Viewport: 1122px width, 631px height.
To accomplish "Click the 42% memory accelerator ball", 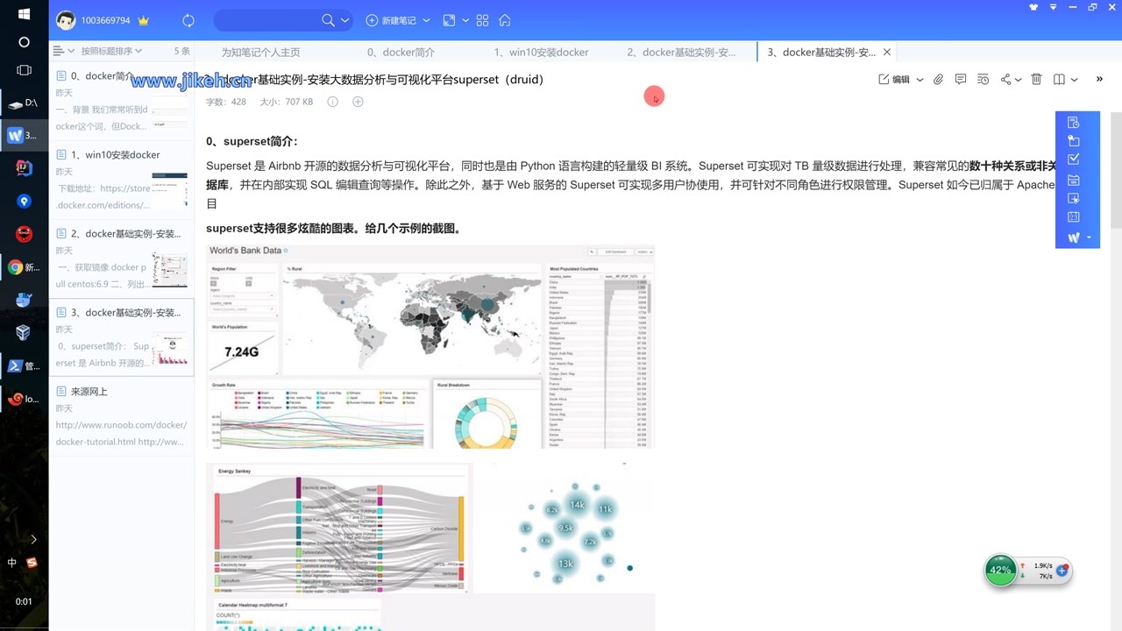I will (x=1000, y=570).
